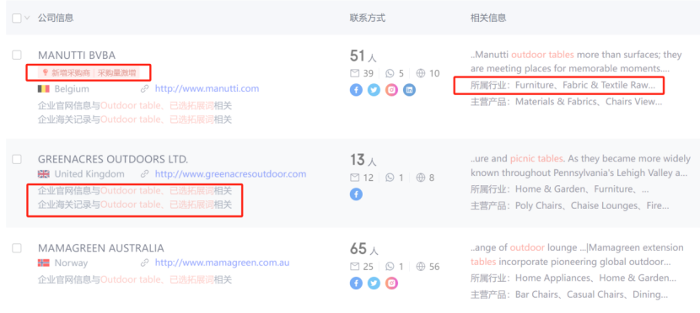This screenshot has width=700, height=313.
Task: Click the 51 人 contact count
Action: point(363,56)
